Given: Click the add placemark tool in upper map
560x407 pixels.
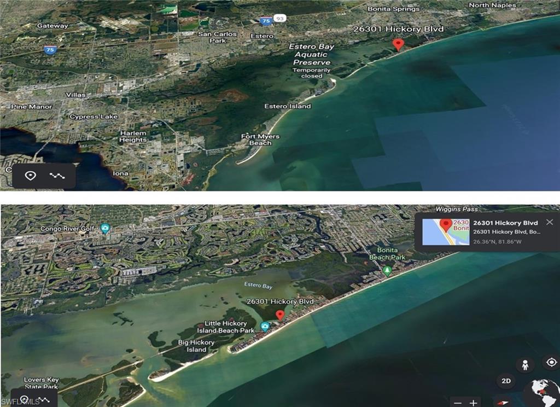Looking at the screenshot, I should click(x=31, y=176).
